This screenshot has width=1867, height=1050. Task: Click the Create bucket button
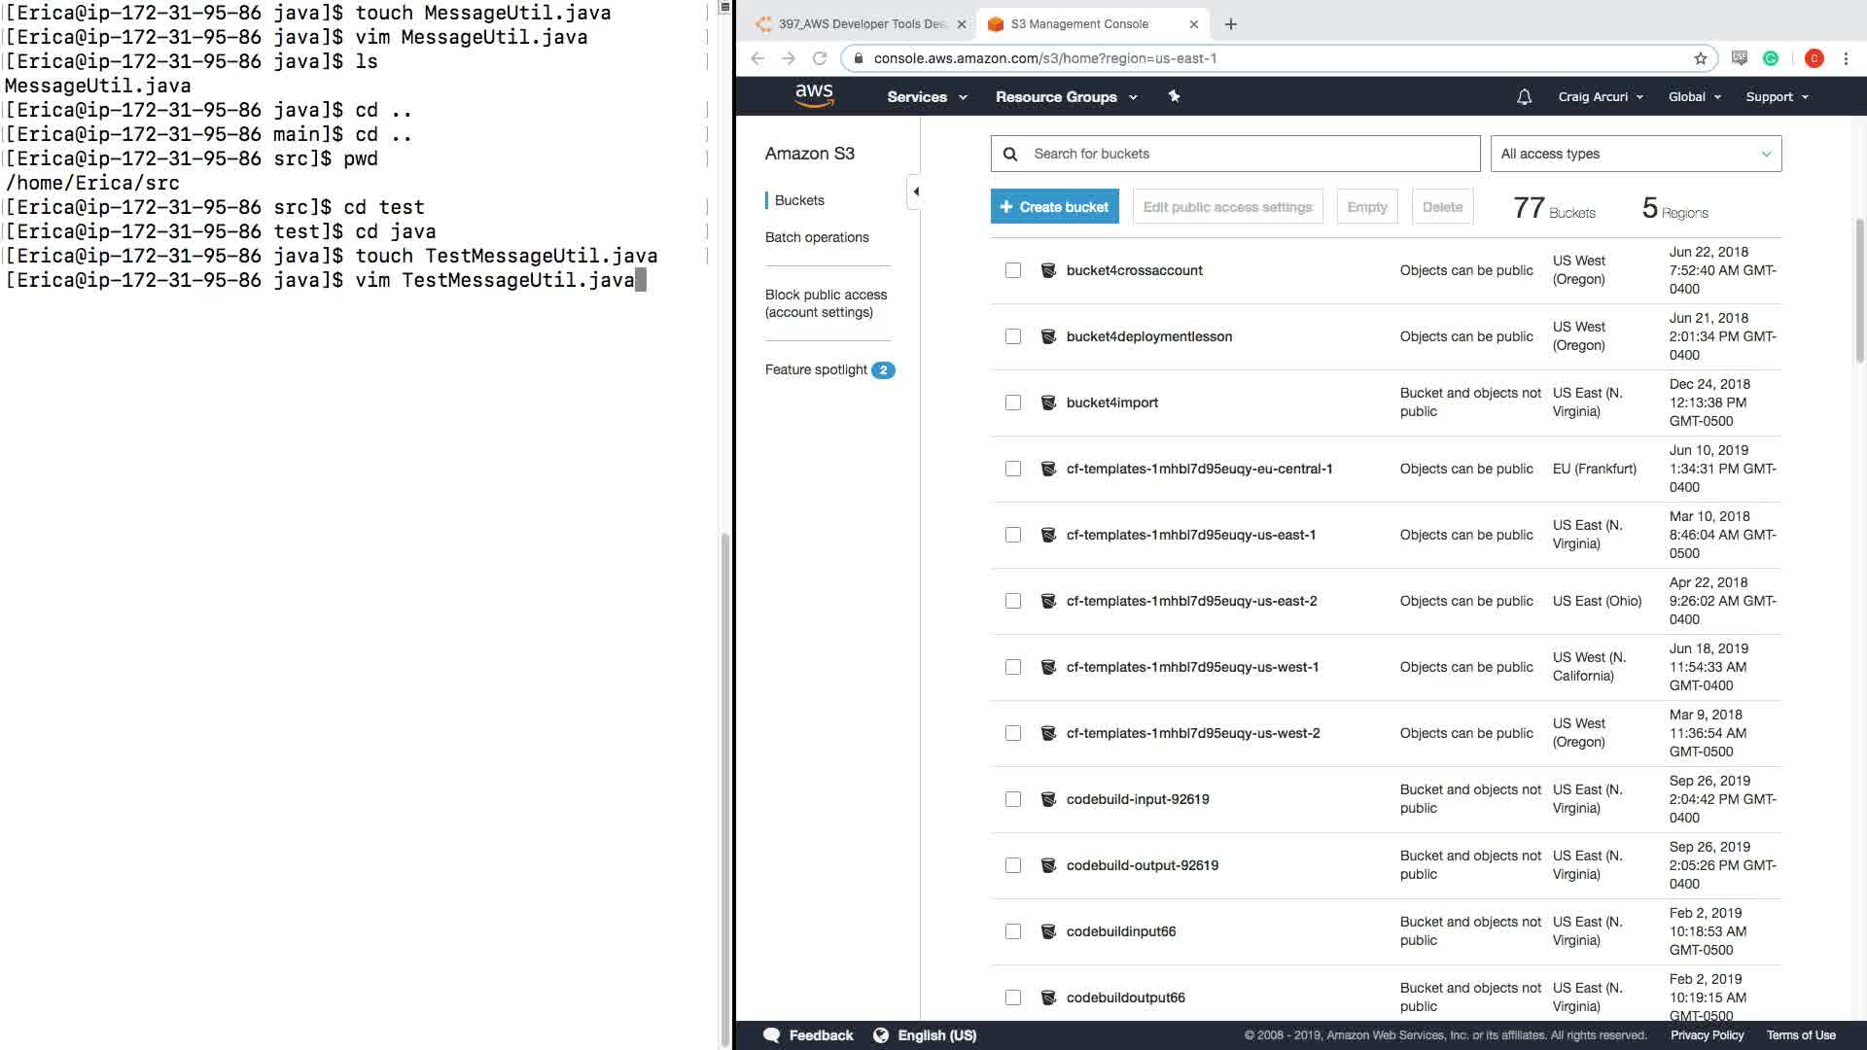tap(1054, 207)
